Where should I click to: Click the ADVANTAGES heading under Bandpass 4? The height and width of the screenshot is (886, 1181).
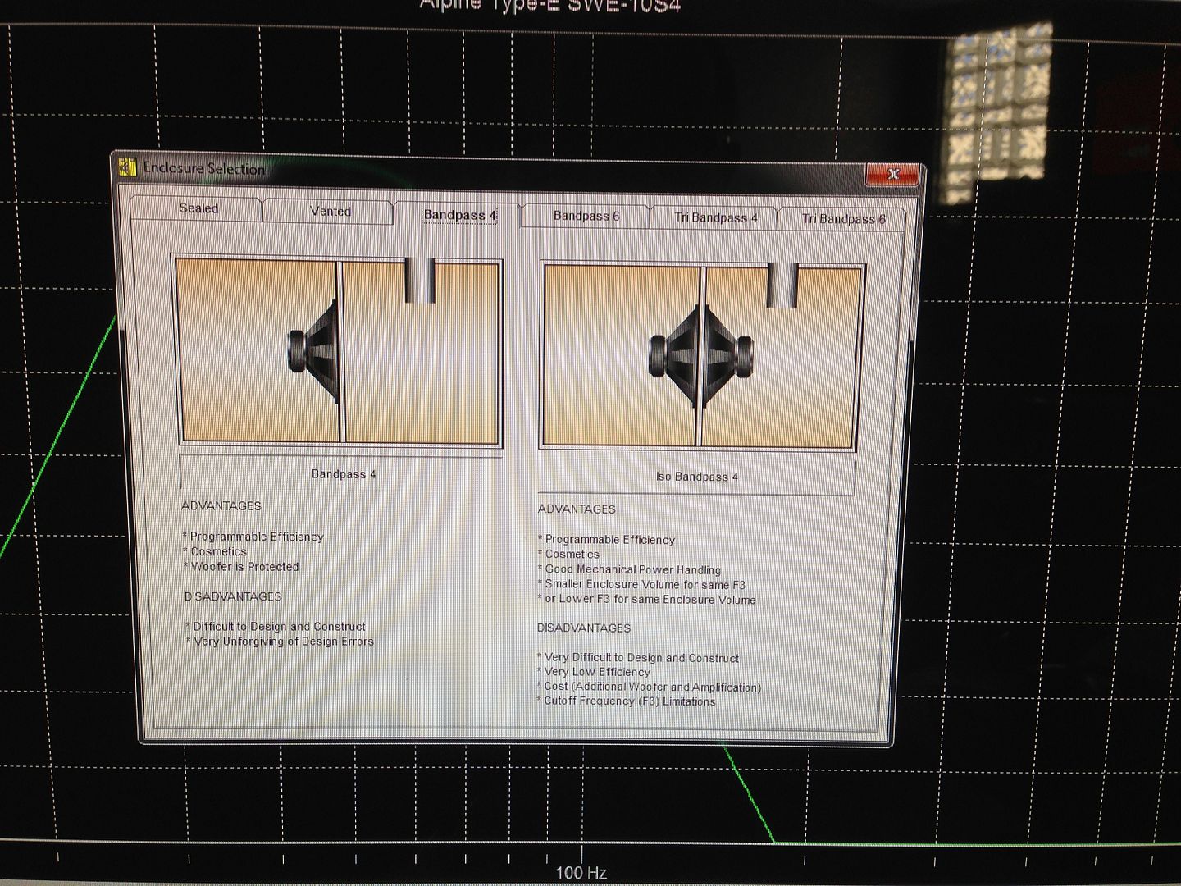point(220,506)
